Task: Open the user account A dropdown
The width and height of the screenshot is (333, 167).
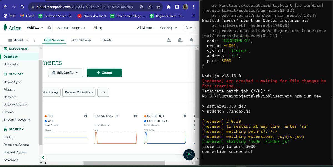Action: click(189, 28)
